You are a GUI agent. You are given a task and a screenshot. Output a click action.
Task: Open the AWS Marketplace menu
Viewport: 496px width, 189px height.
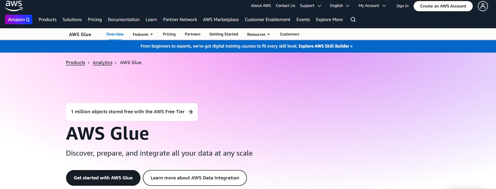(x=221, y=19)
